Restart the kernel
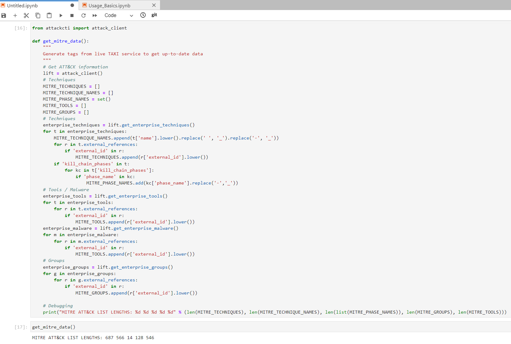Screen dimensions: 511x344 [83, 15]
